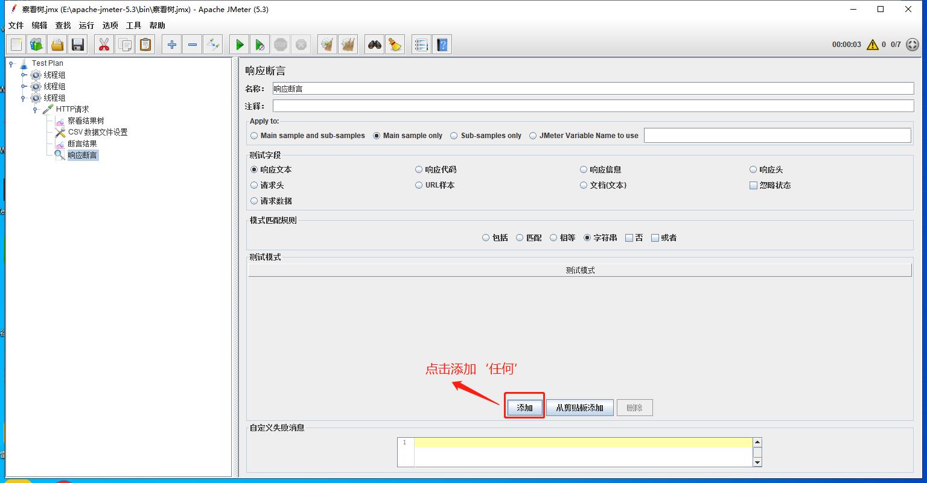The height and width of the screenshot is (483, 927).
Task: Start test with no pauses icon
Action: coord(260,45)
